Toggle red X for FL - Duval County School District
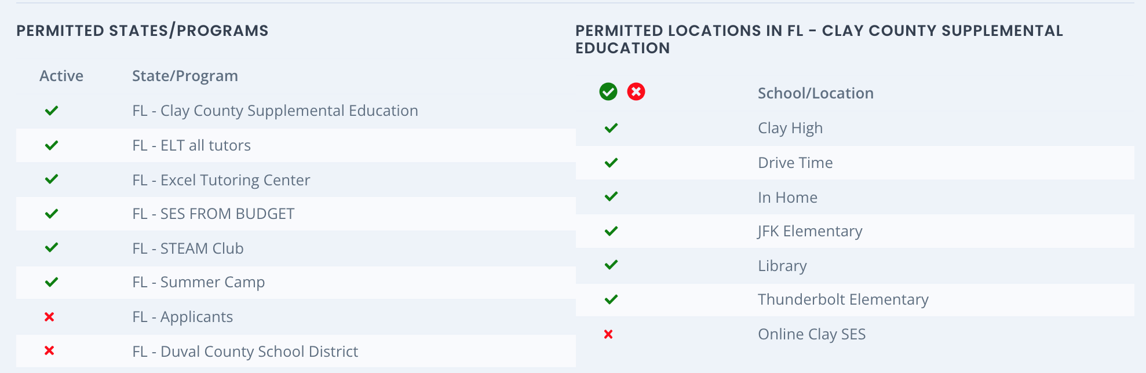 pyautogui.click(x=49, y=350)
